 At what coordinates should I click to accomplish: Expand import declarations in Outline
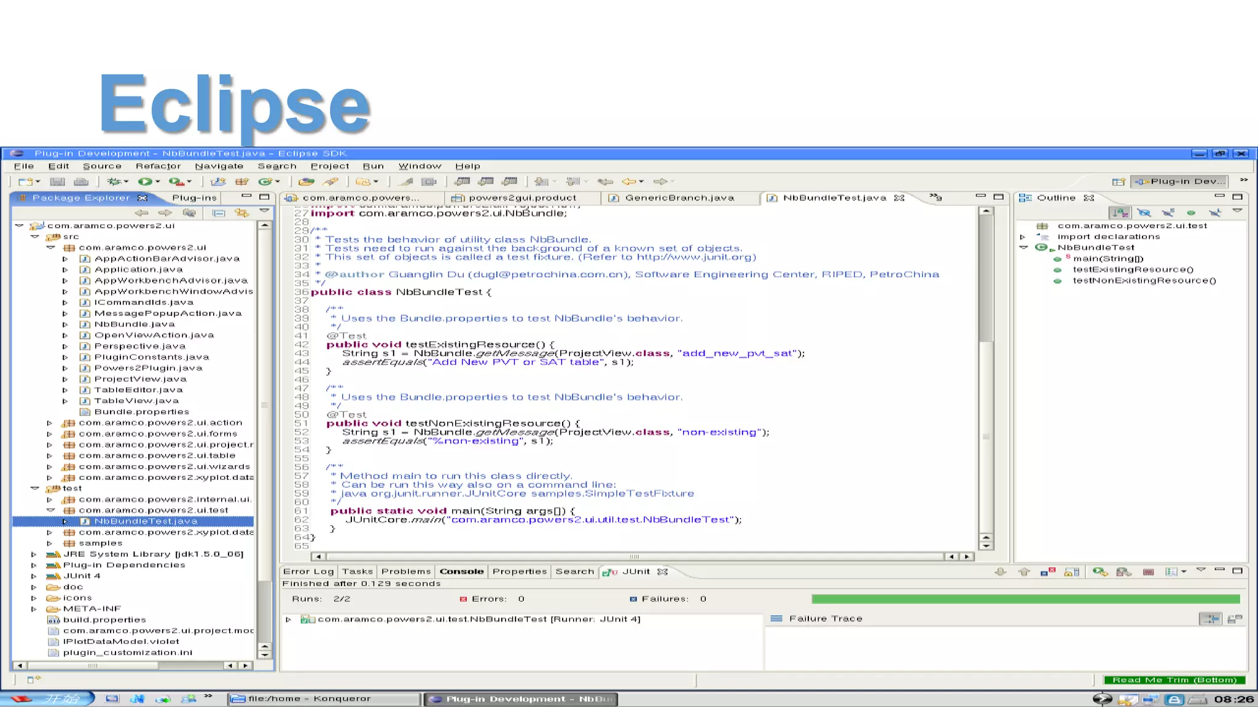(x=1023, y=237)
